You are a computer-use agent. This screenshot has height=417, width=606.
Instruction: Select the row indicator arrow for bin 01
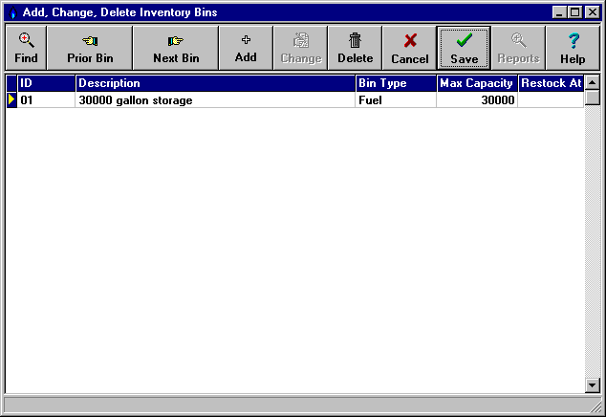pyautogui.click(x=11, y=99)
